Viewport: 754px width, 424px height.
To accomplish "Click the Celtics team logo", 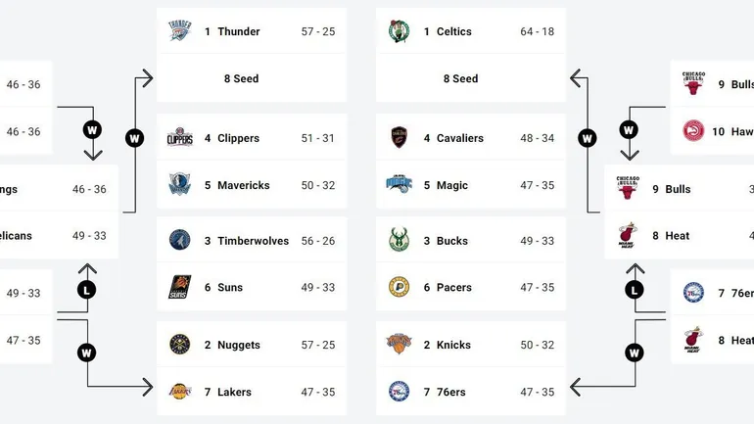I will click(x=399, y=31).
